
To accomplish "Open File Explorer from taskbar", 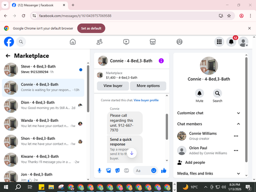I will [x=51, y=187].
